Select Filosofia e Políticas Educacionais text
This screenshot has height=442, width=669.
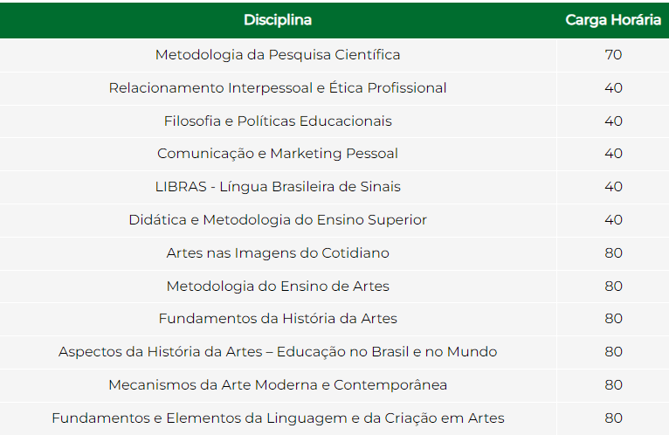[278, 121]
